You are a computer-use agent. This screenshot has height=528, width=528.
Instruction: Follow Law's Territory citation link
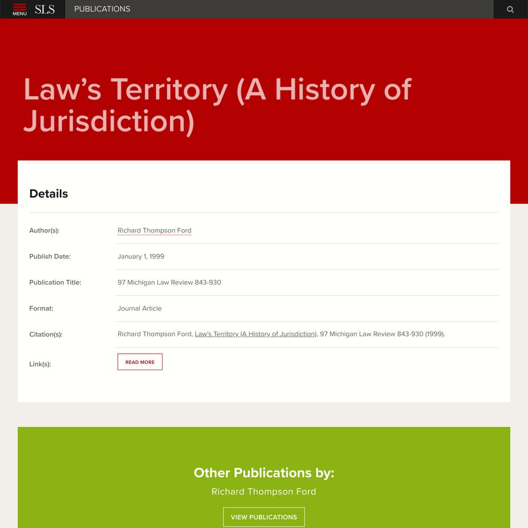pyautogui.click(x=256, y=334)
